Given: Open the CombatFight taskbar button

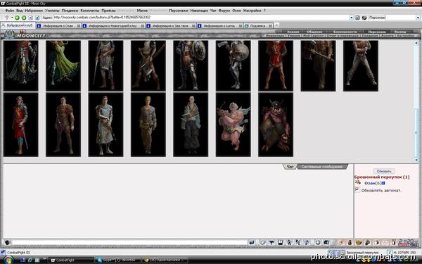Looking at the screenshot, I should [71, 260].
